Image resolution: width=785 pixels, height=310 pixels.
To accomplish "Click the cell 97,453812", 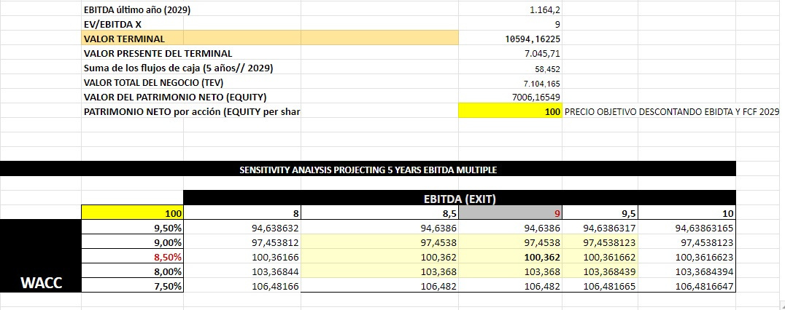I will pos(242,242).
